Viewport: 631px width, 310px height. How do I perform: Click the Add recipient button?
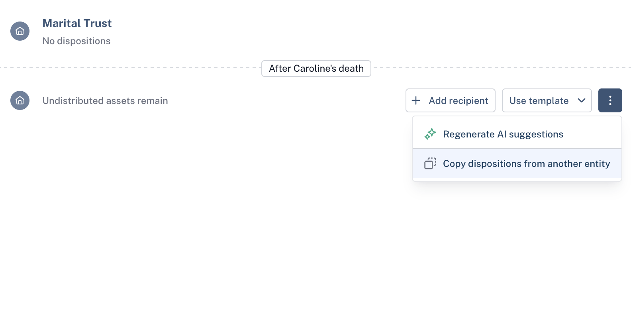450,100
